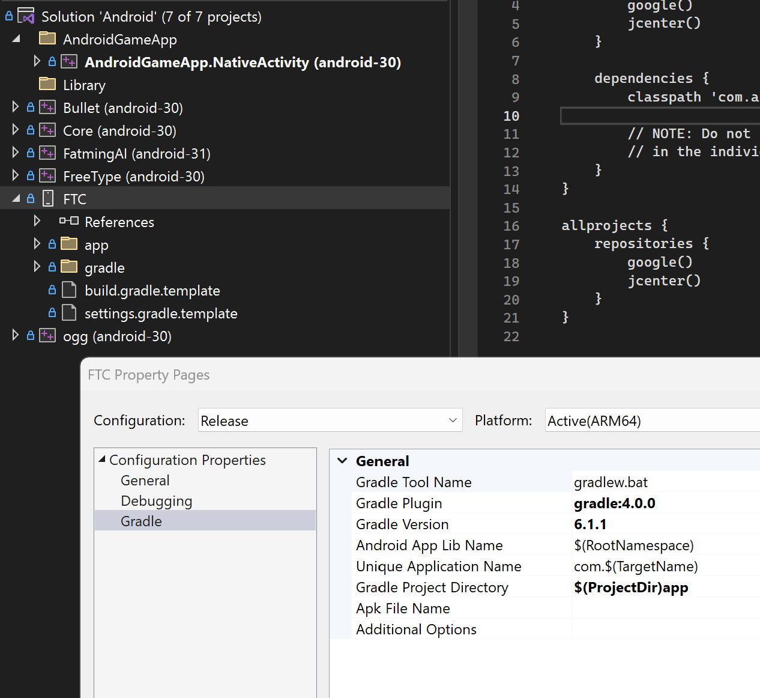Click the 'allprojects {' line in editor
This screenshot has height=698, width=760.
click(615, 226)
